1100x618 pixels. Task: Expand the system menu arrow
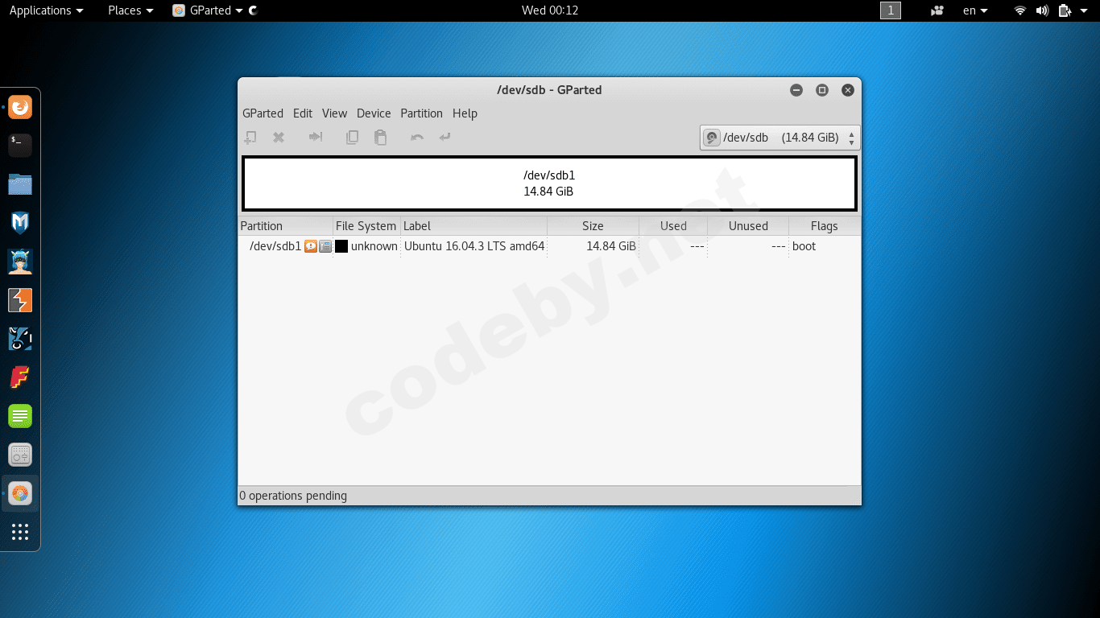pos(1083,10)
